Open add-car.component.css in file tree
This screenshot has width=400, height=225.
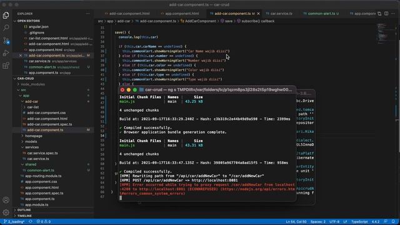click(46, 112)
